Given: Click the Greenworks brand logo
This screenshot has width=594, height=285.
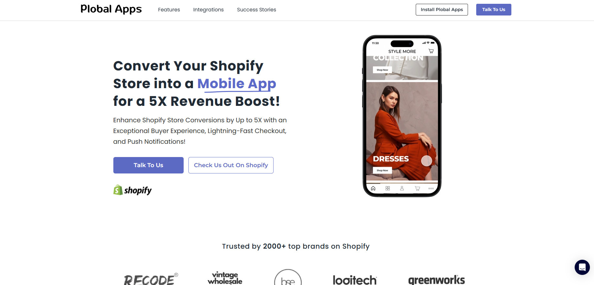Looking at the screenshot, I should point(436,280).
